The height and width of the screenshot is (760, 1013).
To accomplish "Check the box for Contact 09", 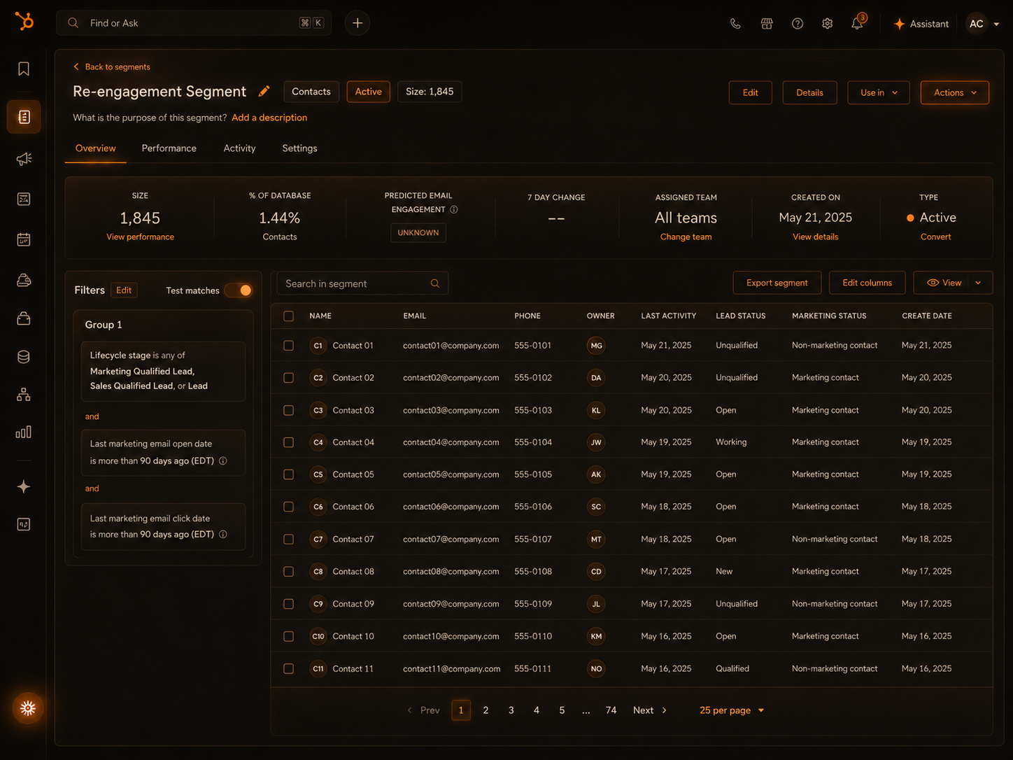I will pos(288,604).
